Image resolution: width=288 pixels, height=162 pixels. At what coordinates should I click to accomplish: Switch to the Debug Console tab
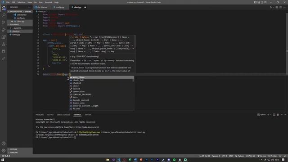63,115
